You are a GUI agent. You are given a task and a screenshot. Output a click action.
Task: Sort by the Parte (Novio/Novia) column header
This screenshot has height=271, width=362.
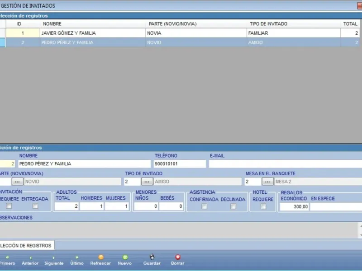(x=196, y=24)
